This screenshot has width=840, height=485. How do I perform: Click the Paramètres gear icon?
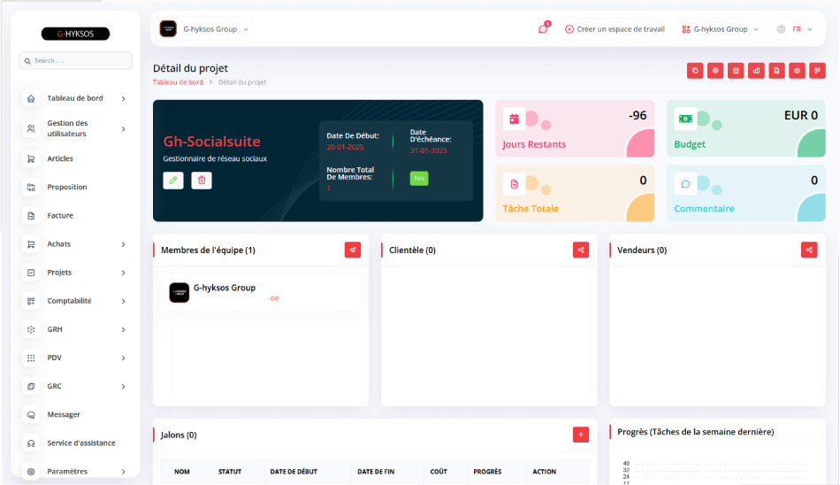tap(31, 472)
